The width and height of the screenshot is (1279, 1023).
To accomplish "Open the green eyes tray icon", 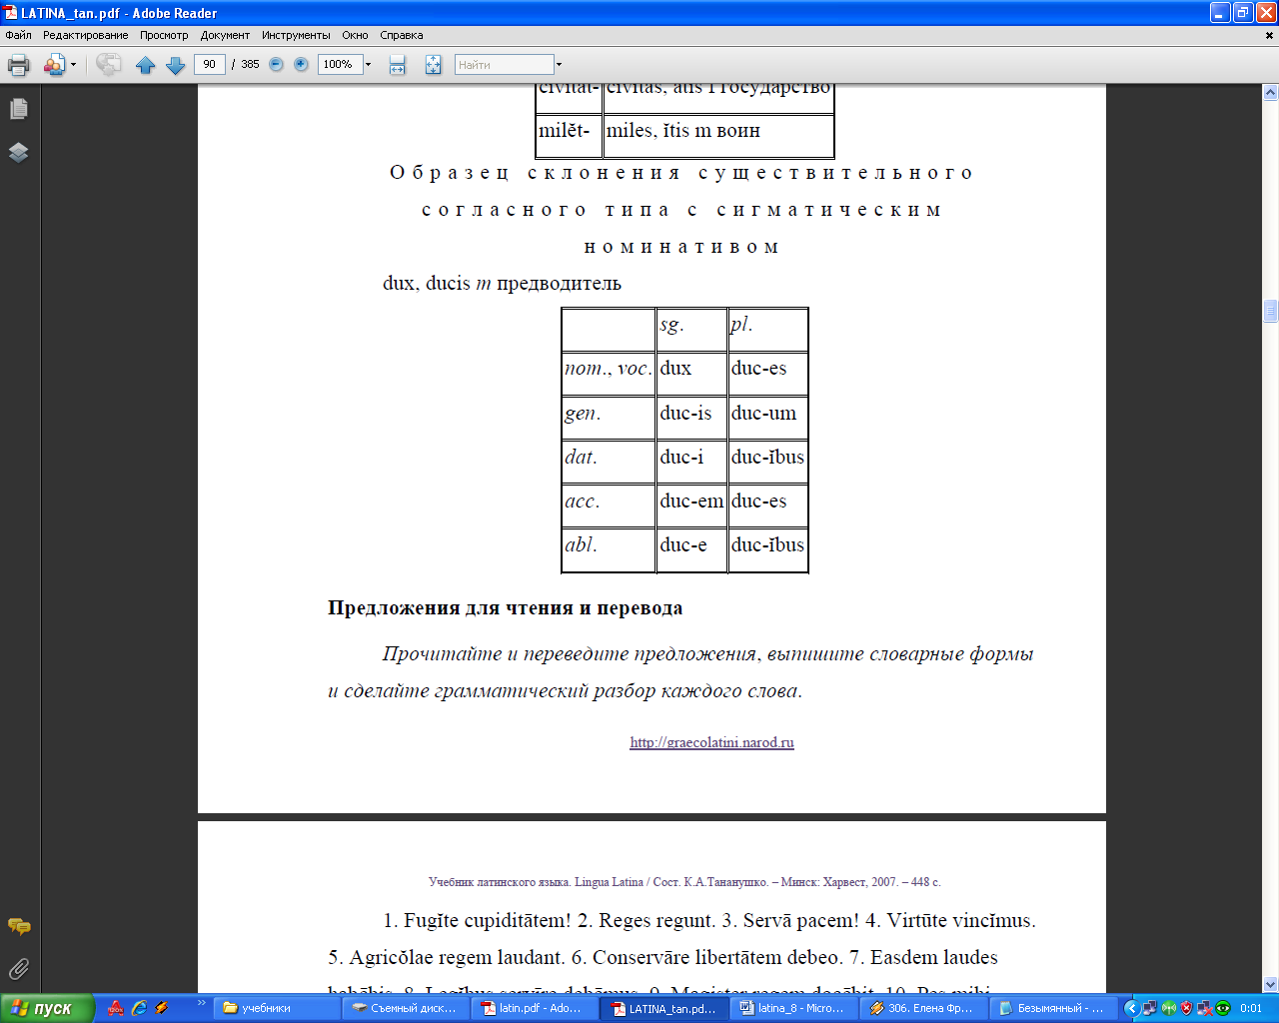I will pos(1222,1008).
